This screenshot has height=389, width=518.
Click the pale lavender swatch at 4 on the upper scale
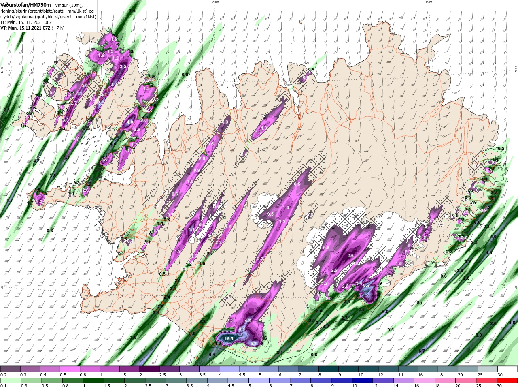coord(229,369)
